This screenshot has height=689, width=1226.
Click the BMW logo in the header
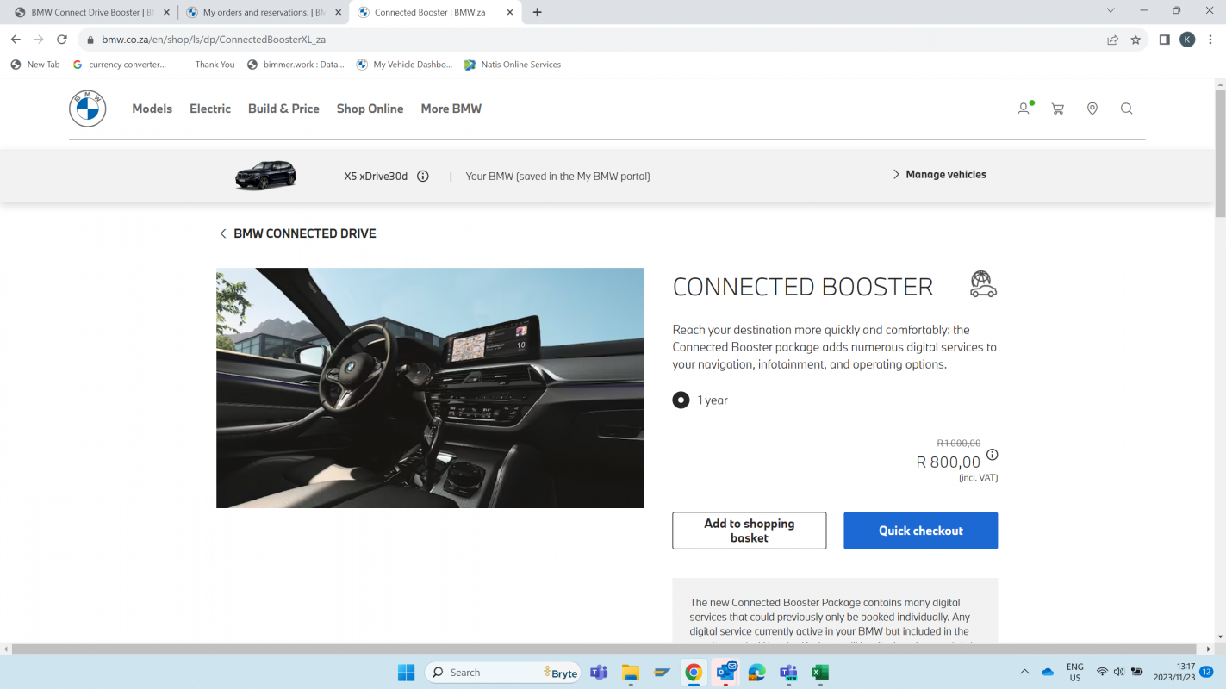87,109
